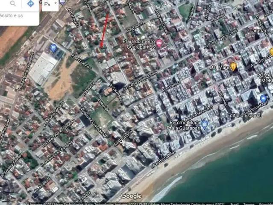Click the R. Muriaé street label
Screen dimensions: 273x205
(103, 105)
